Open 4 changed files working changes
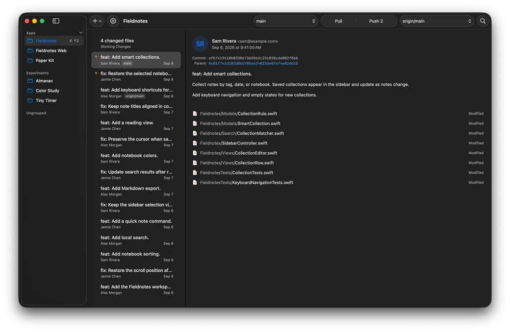The height and width of the screenshot is (332, 510). click(x=136, y=43)
